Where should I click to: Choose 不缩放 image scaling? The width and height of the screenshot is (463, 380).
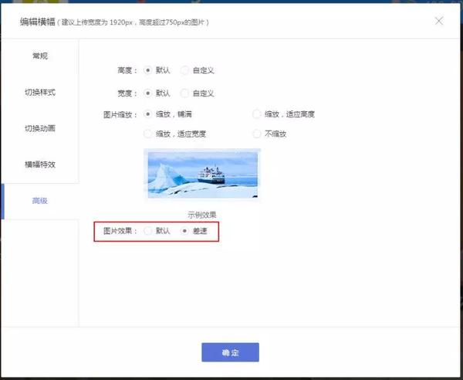point(257,134)
